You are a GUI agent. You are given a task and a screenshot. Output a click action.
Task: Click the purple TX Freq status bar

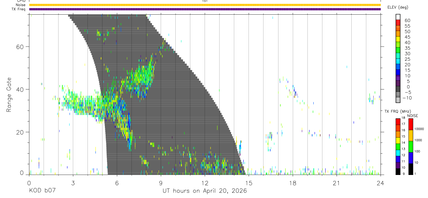(205, 9)
